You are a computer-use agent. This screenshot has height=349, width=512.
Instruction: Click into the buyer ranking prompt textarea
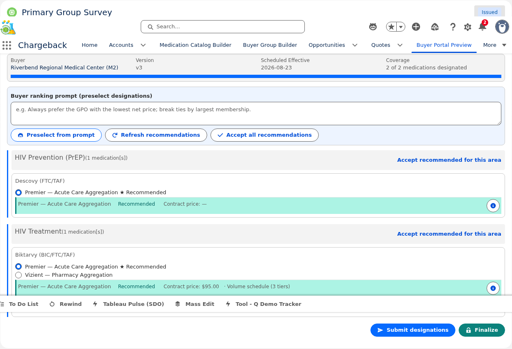tap(256, 113)
